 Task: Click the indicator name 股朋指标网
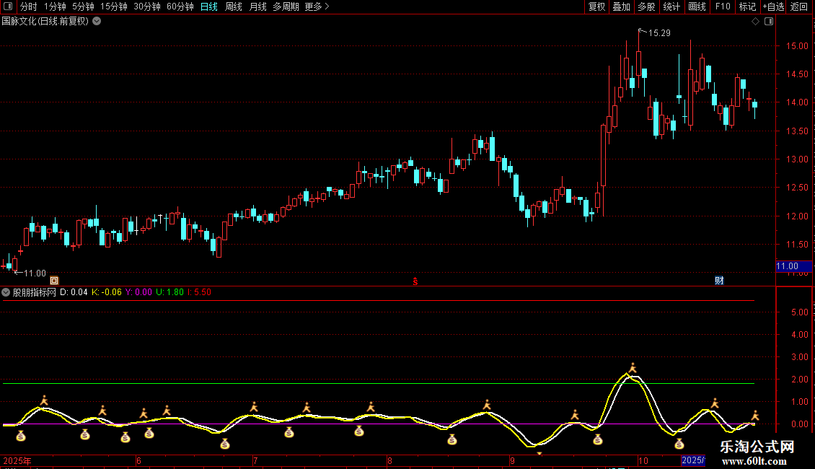35,292
